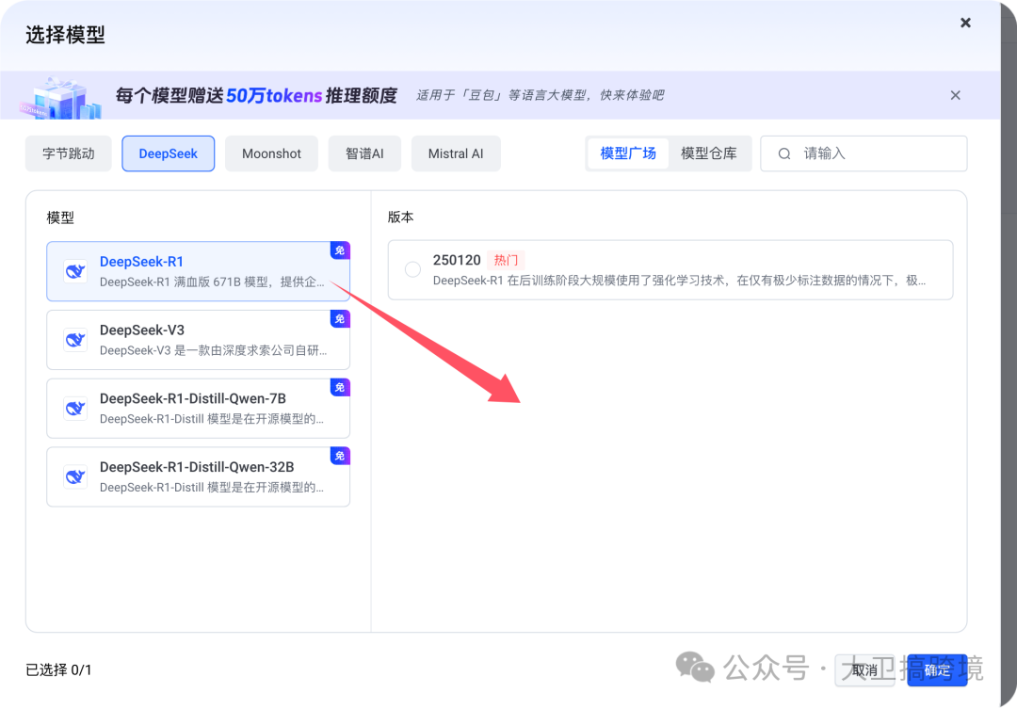This screenshot has width=1017, height=709.
Task: Switch to the 智谱AI tab
Action: 364,153
